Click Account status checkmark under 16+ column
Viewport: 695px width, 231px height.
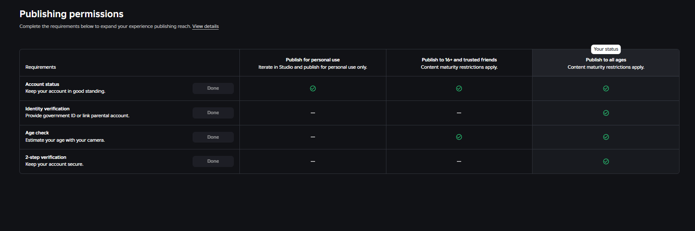tap(459, 88)
